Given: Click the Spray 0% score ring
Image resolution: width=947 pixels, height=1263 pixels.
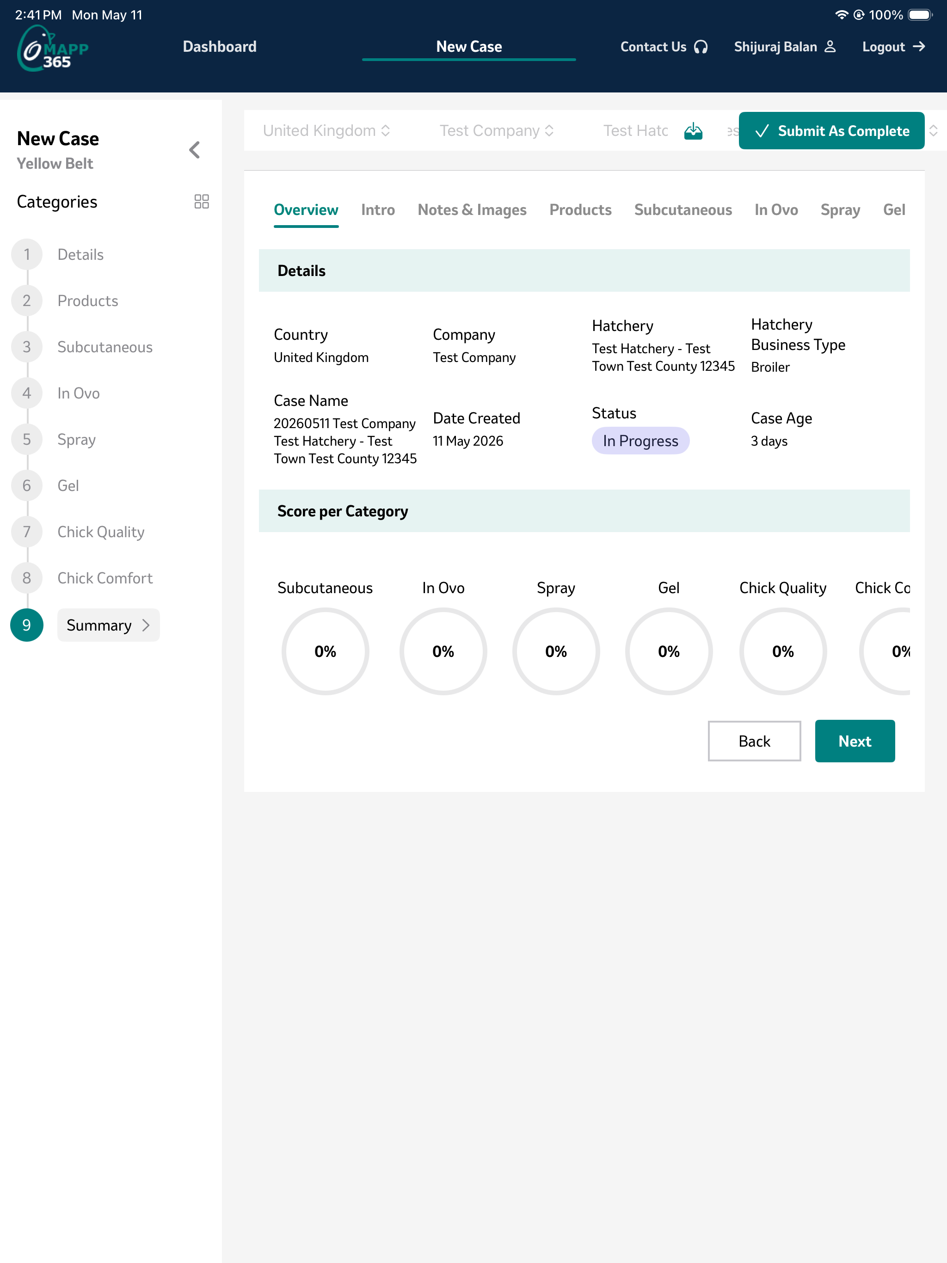Looking at the screenshot, I should tap(556, 651).
